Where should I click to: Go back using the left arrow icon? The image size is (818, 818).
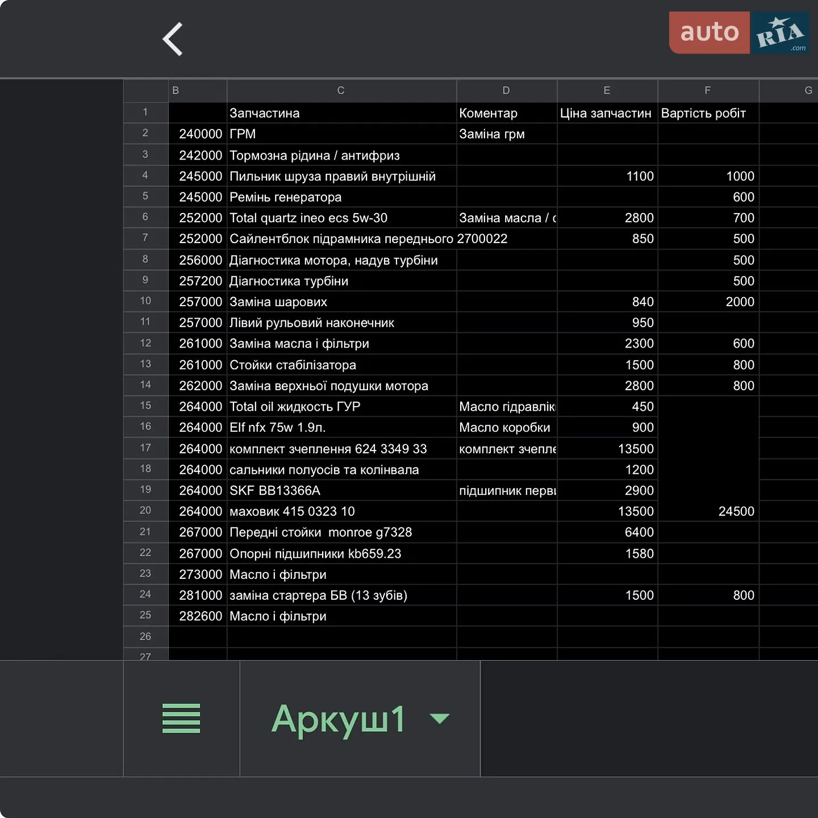173,39
